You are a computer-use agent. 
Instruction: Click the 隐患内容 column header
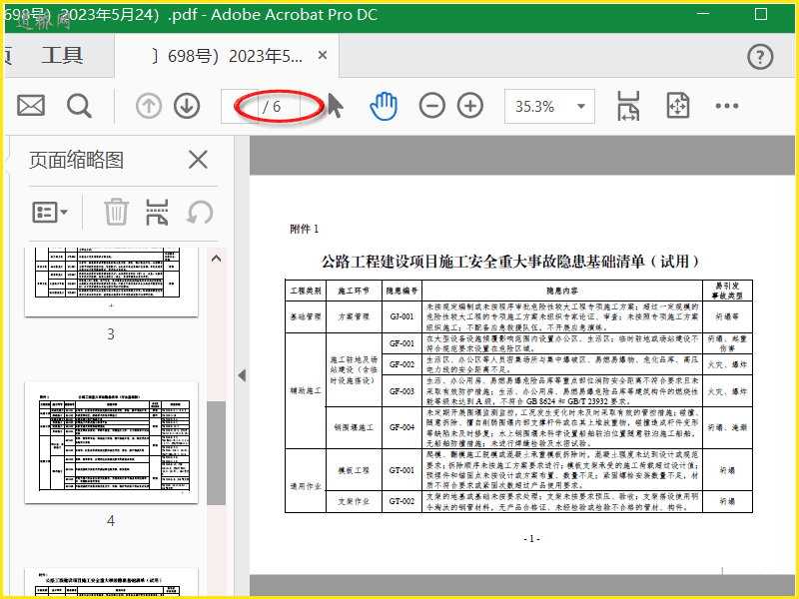(x=562, y=291)
